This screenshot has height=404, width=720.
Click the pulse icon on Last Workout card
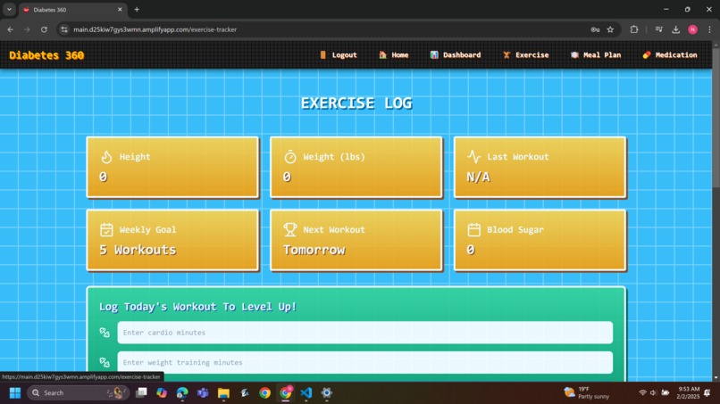pyautogui.click(x=473, y=157)
